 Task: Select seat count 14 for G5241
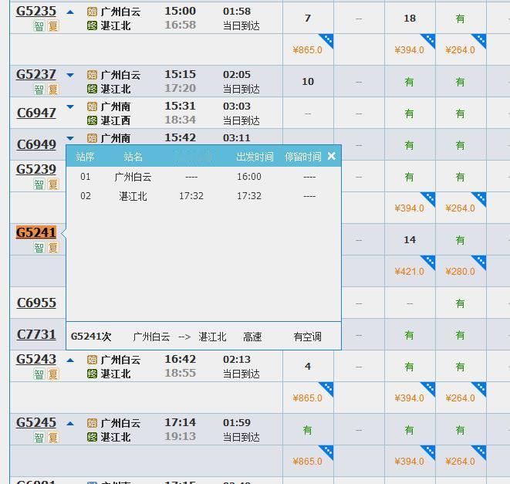[x=410, y=240]
